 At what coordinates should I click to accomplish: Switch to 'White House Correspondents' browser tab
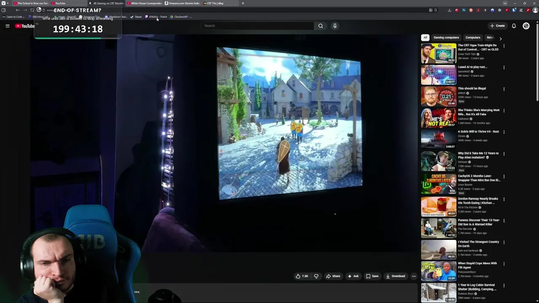pyautogui.click(x=144, y=3)
